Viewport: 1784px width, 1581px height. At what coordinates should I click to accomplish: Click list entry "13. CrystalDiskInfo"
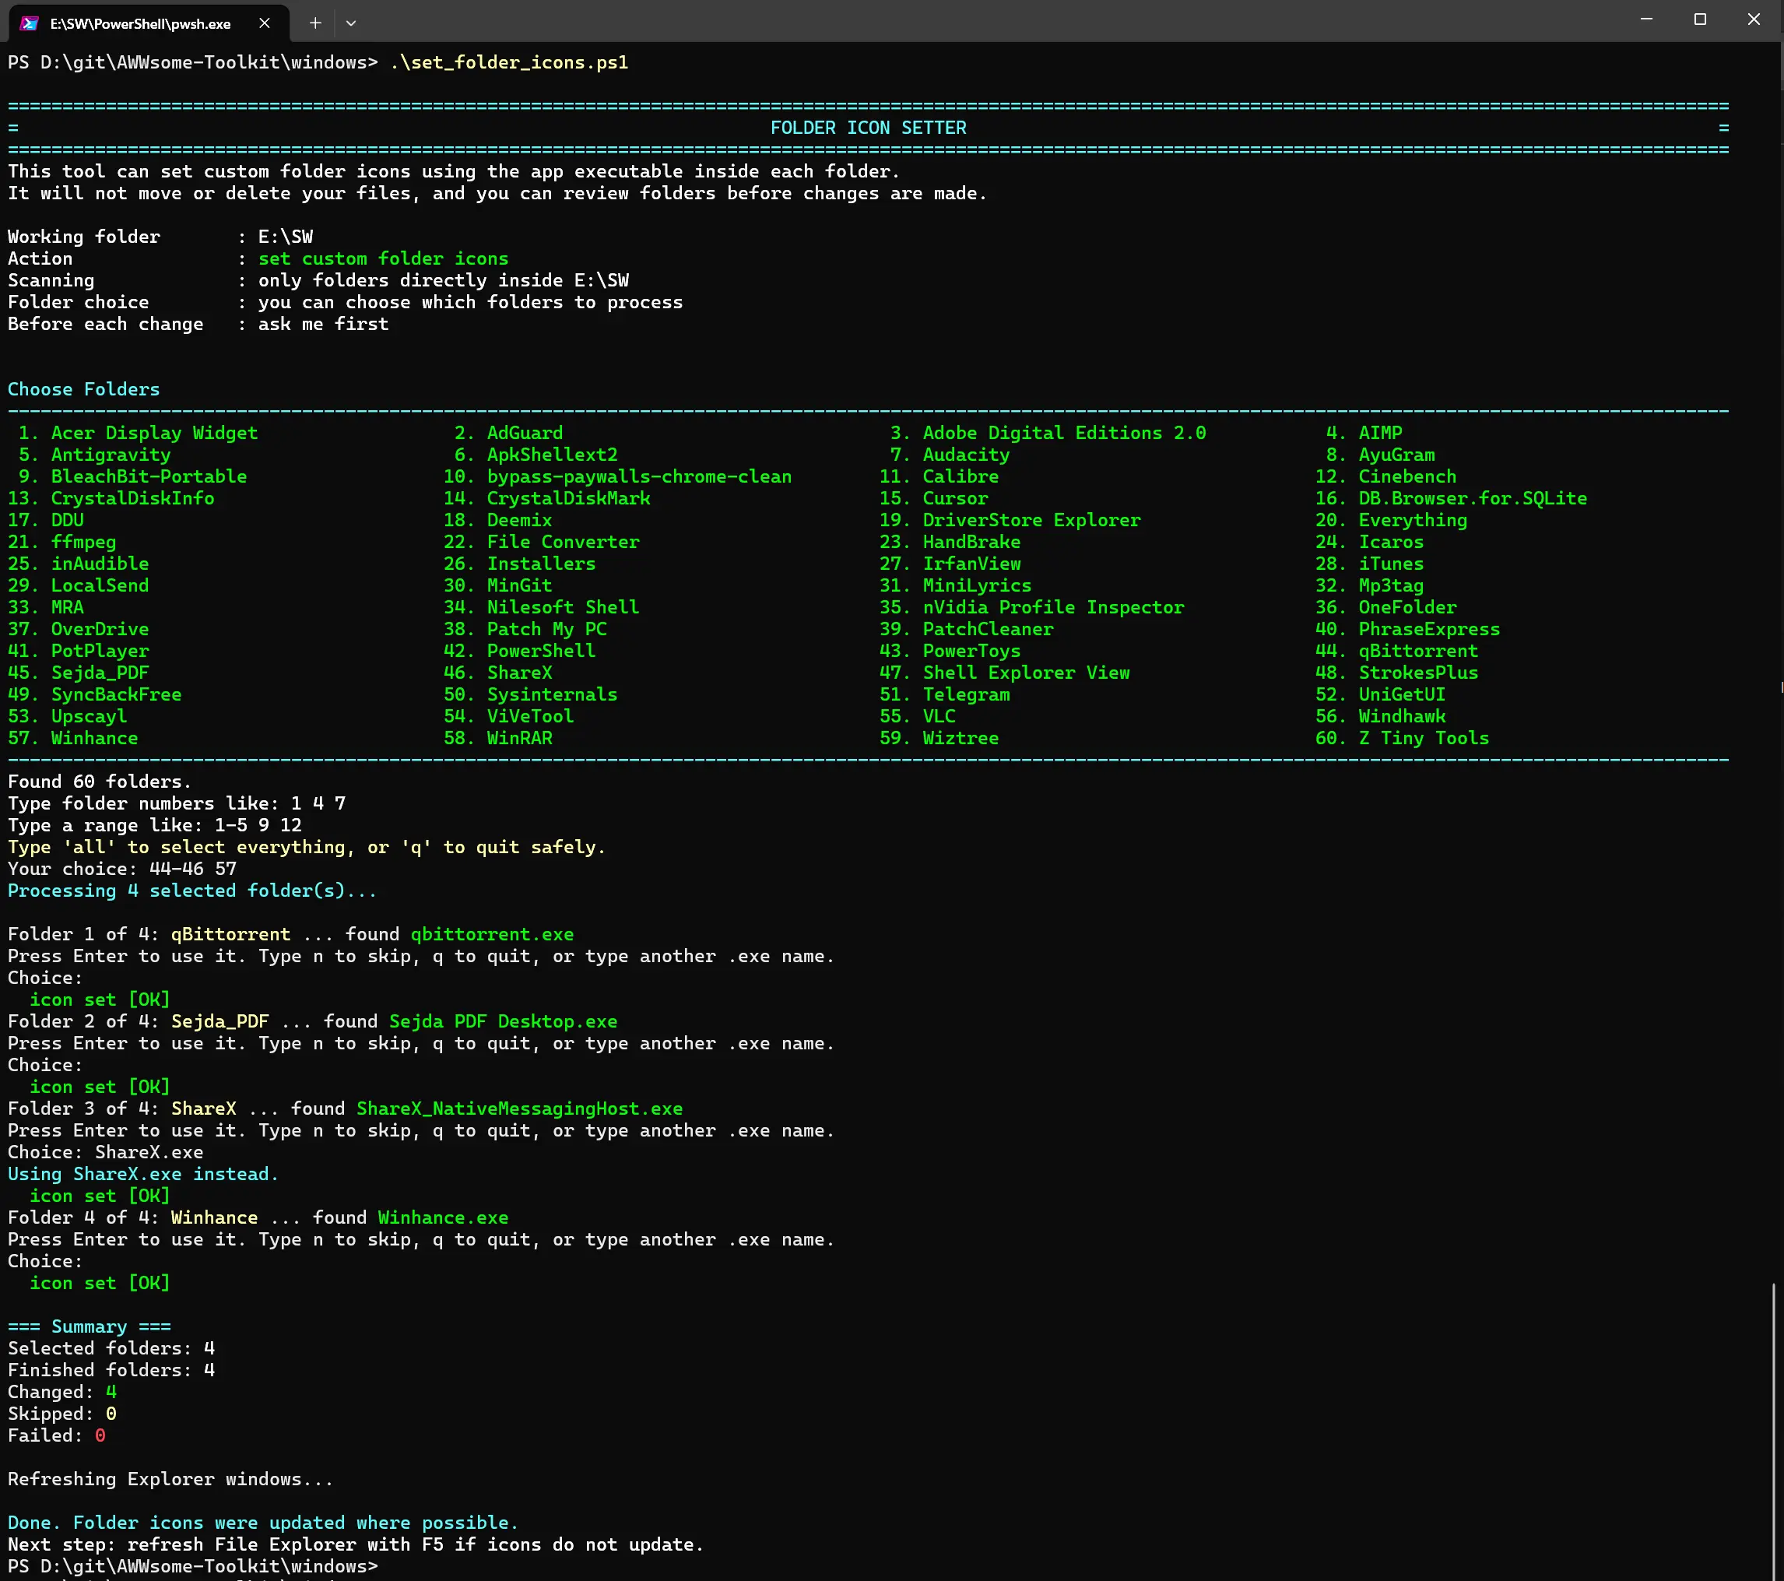point(111,498)
